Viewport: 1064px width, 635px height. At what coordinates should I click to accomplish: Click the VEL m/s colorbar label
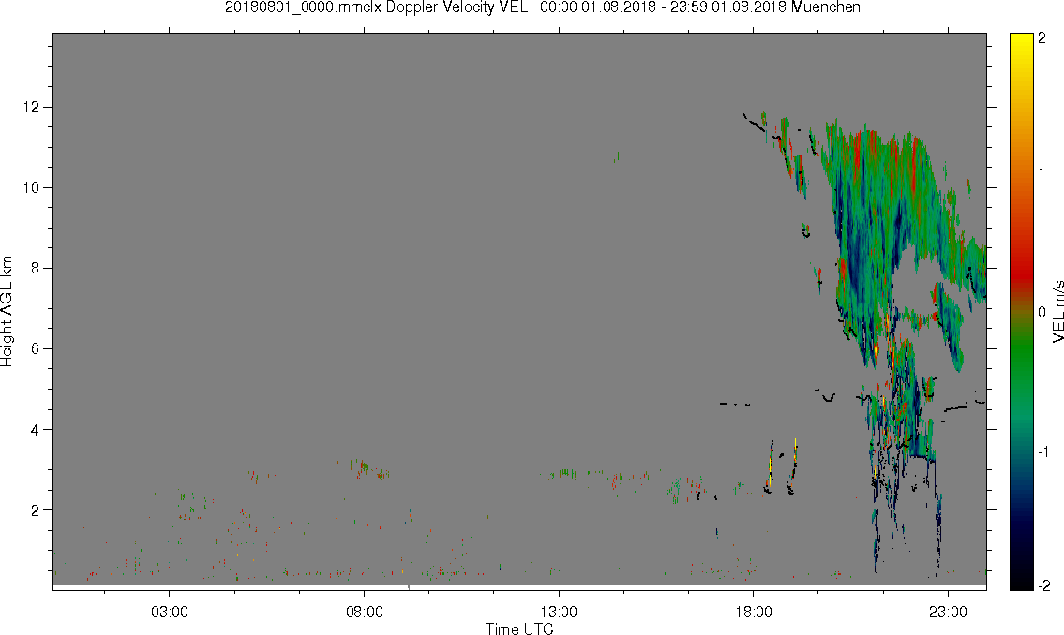tap(1057, 311)
